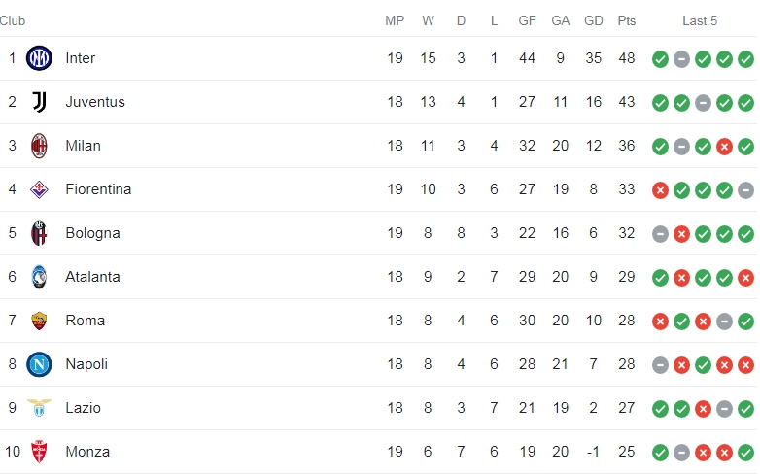This screenshot has height=474, width=760.
Task: Open the Bologna crest icon
Action: coord(39,233)
